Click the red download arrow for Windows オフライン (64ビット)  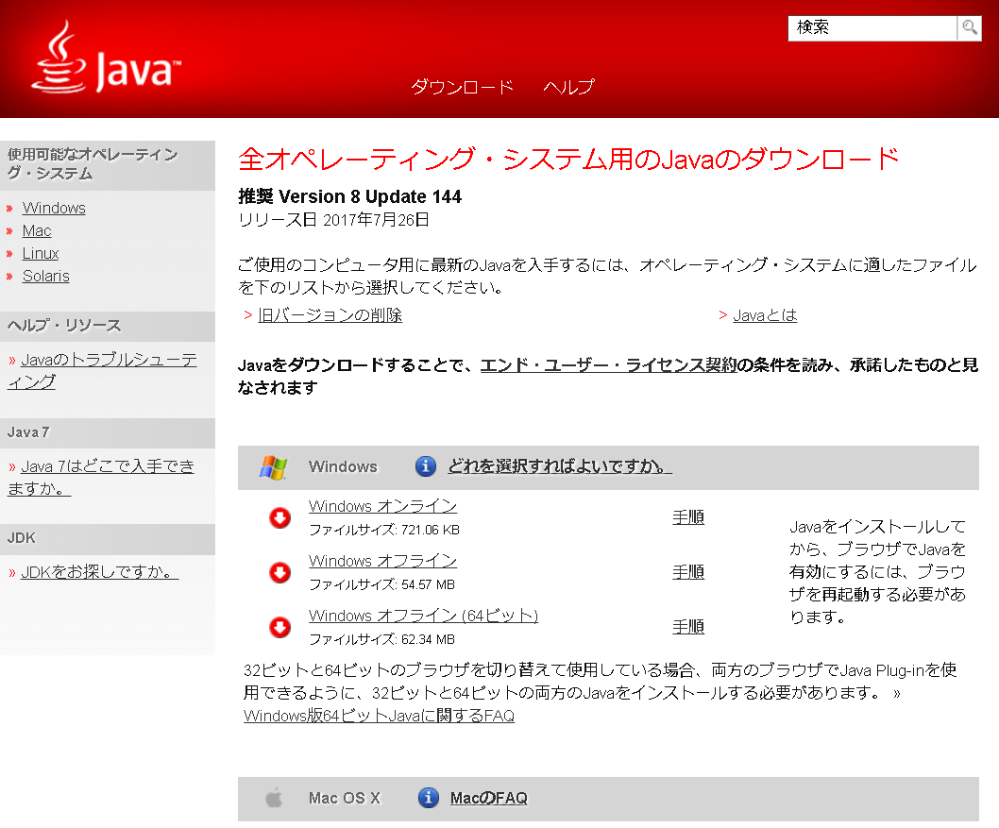pos(279,627)
